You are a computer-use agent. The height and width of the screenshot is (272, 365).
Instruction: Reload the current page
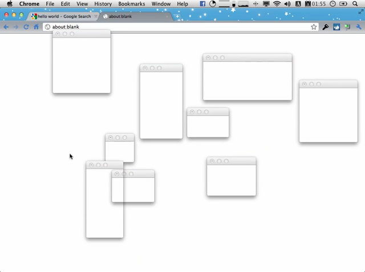pyautogui.click(x=26, y=27)
